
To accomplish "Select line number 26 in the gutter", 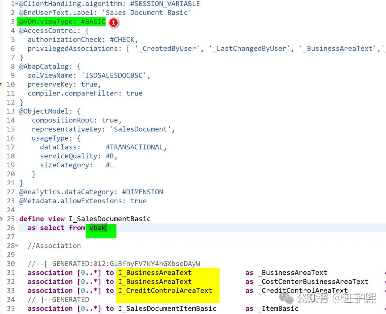I will coord(11,228).
